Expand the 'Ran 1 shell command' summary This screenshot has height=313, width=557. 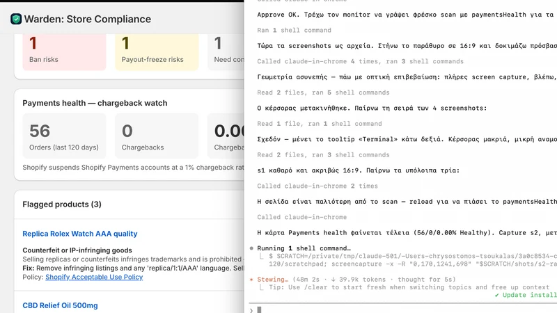click(x=294, y=30)
